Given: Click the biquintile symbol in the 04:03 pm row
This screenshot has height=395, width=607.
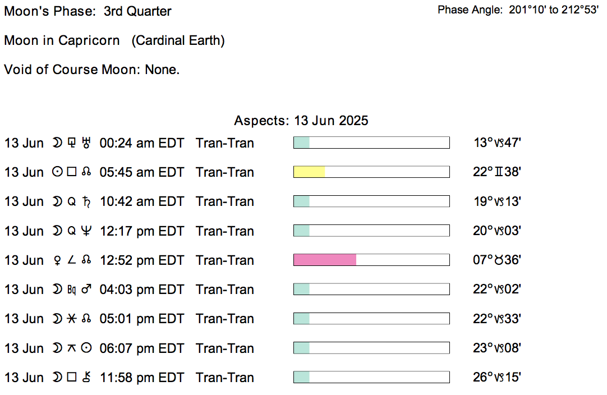Looking at the screenshot, I should 71,290.
